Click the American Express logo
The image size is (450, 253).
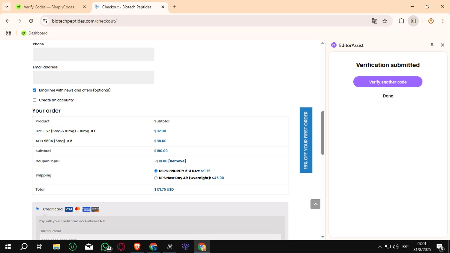[86, 209]
